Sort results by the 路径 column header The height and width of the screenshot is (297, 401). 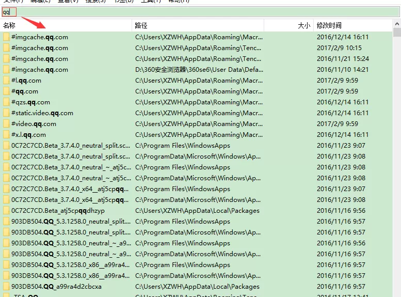click(x=198, y=25)
